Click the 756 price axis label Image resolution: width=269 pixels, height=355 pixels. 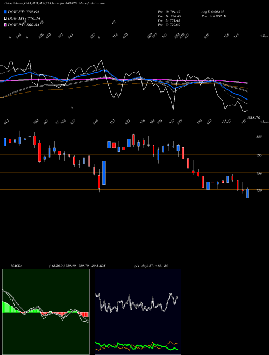[259, 174]
